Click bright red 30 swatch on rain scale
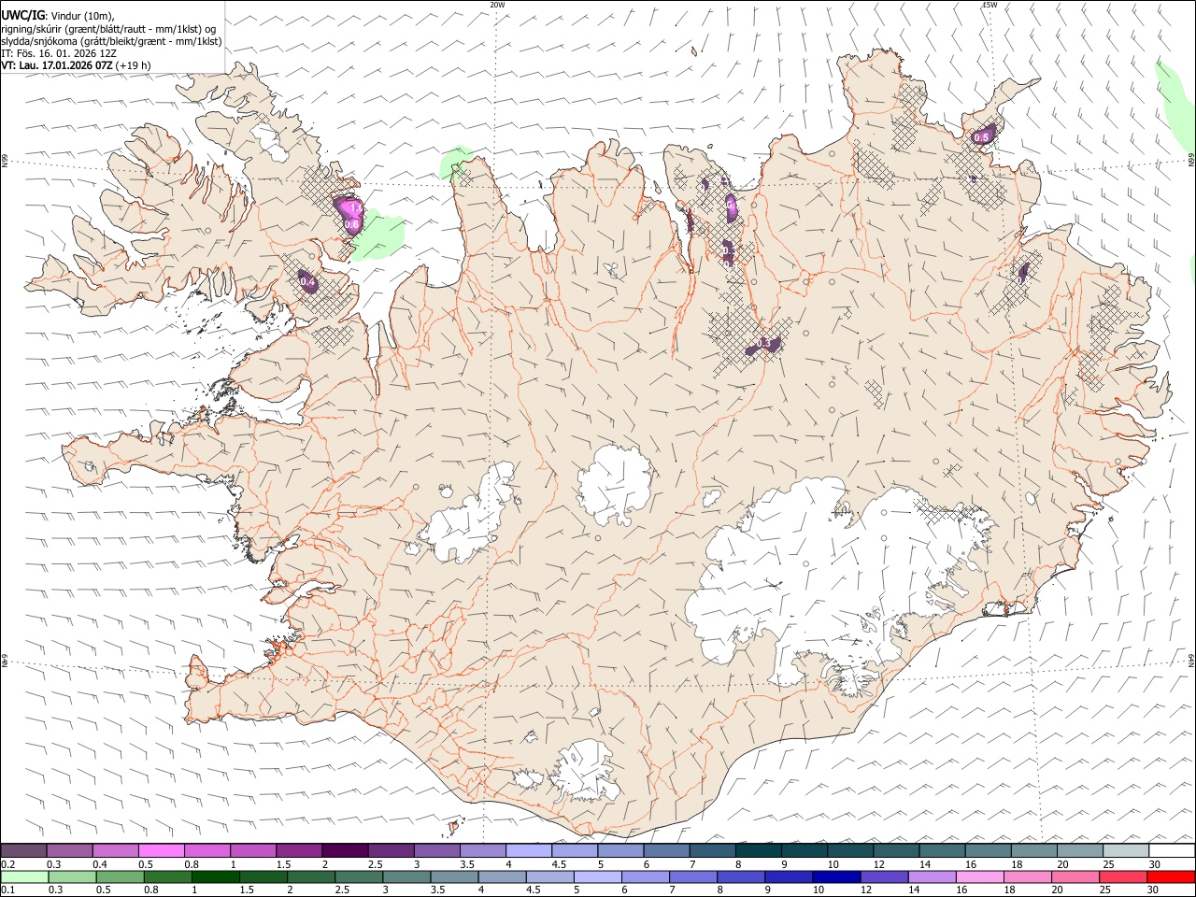 pos(1171,876)
